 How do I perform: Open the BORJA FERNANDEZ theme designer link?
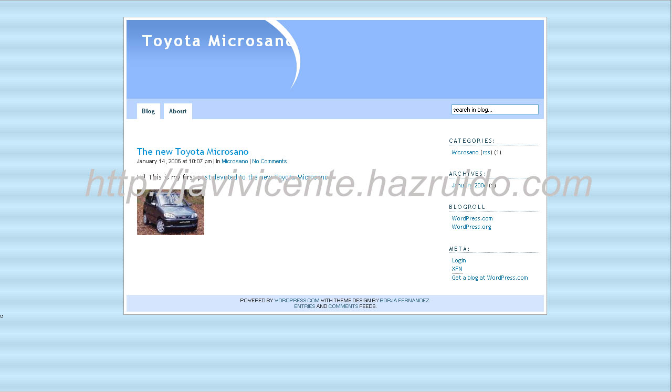(404, 301)
